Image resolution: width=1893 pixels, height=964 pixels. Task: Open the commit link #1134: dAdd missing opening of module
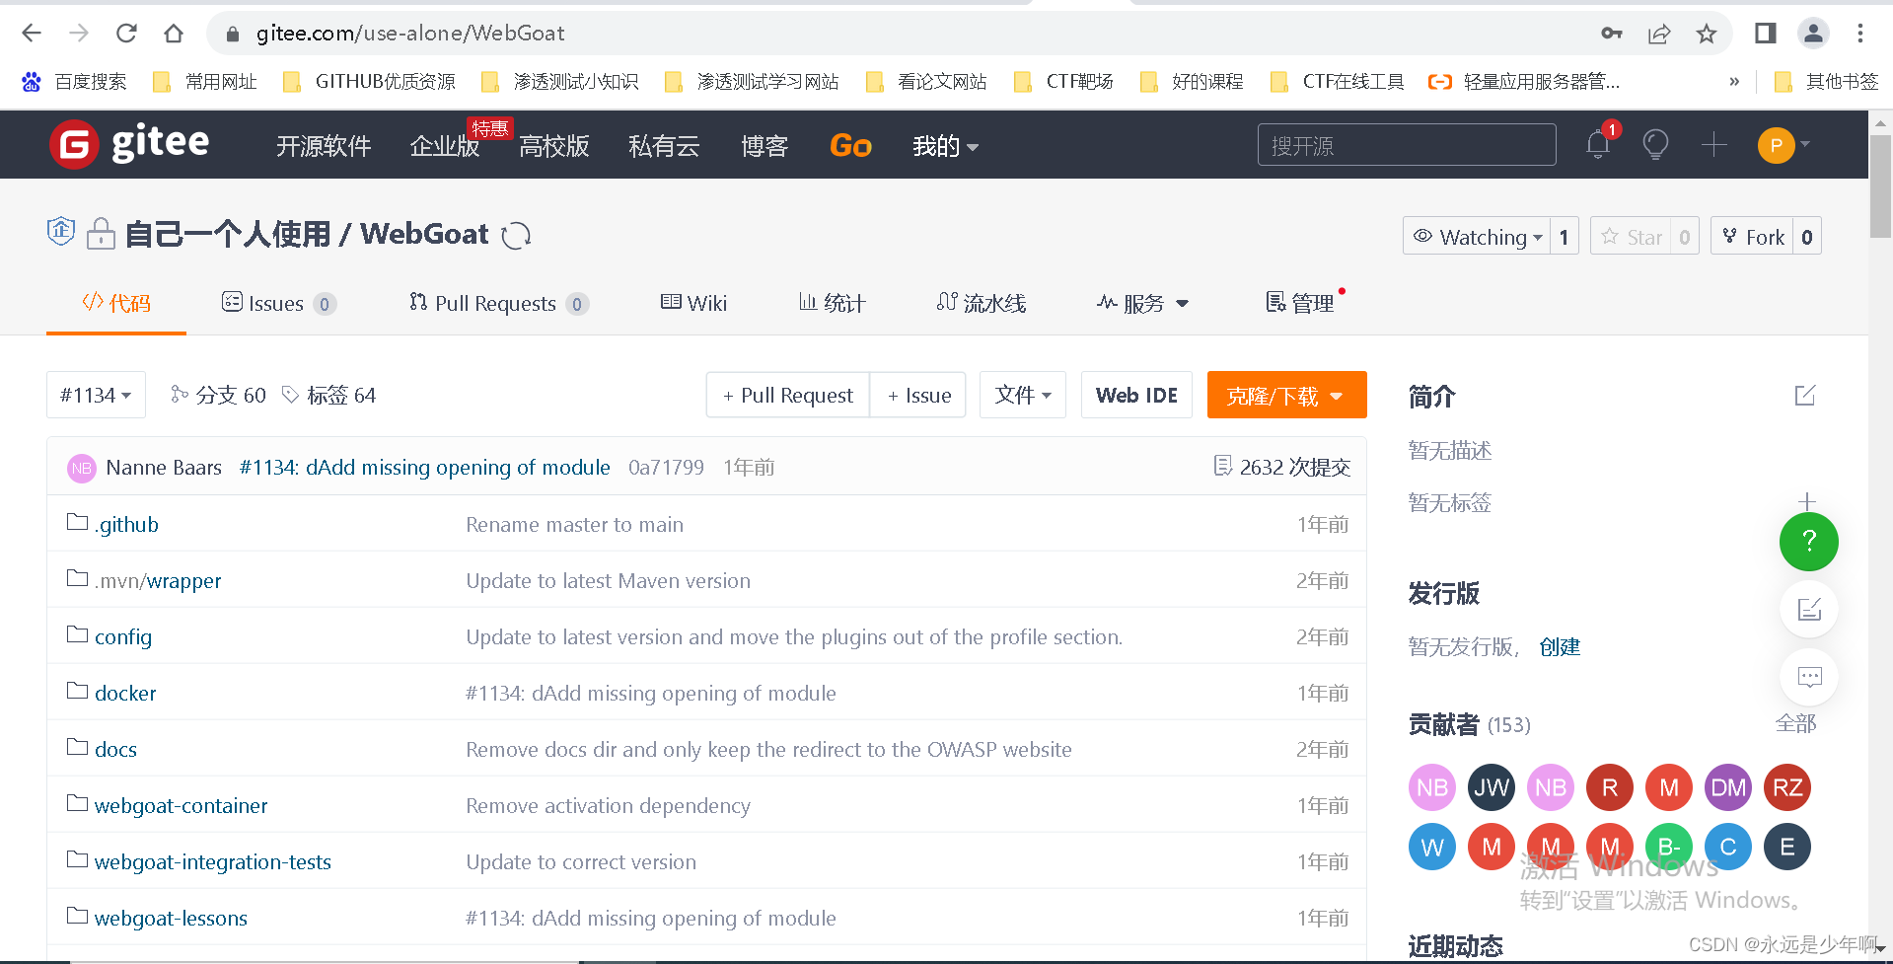point(425,467)
